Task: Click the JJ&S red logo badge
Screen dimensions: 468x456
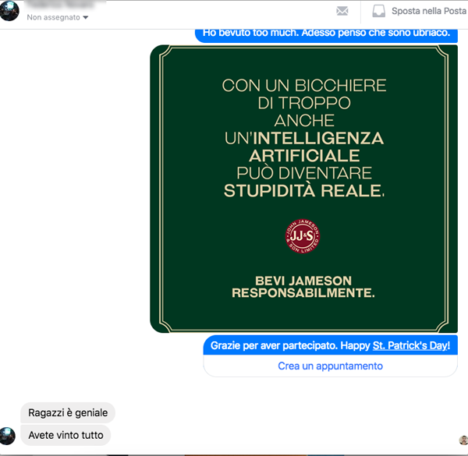Action: [x=303, y=236]
